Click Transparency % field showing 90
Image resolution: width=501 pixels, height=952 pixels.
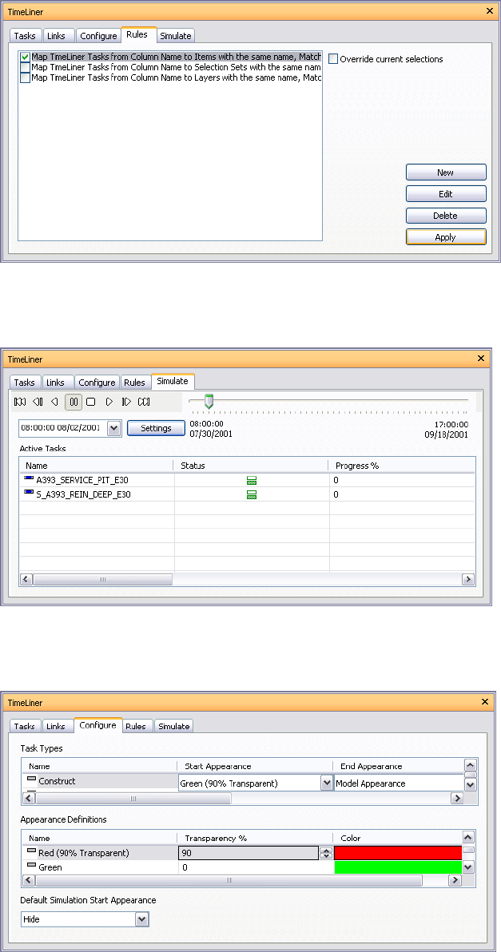coord(249,853)
